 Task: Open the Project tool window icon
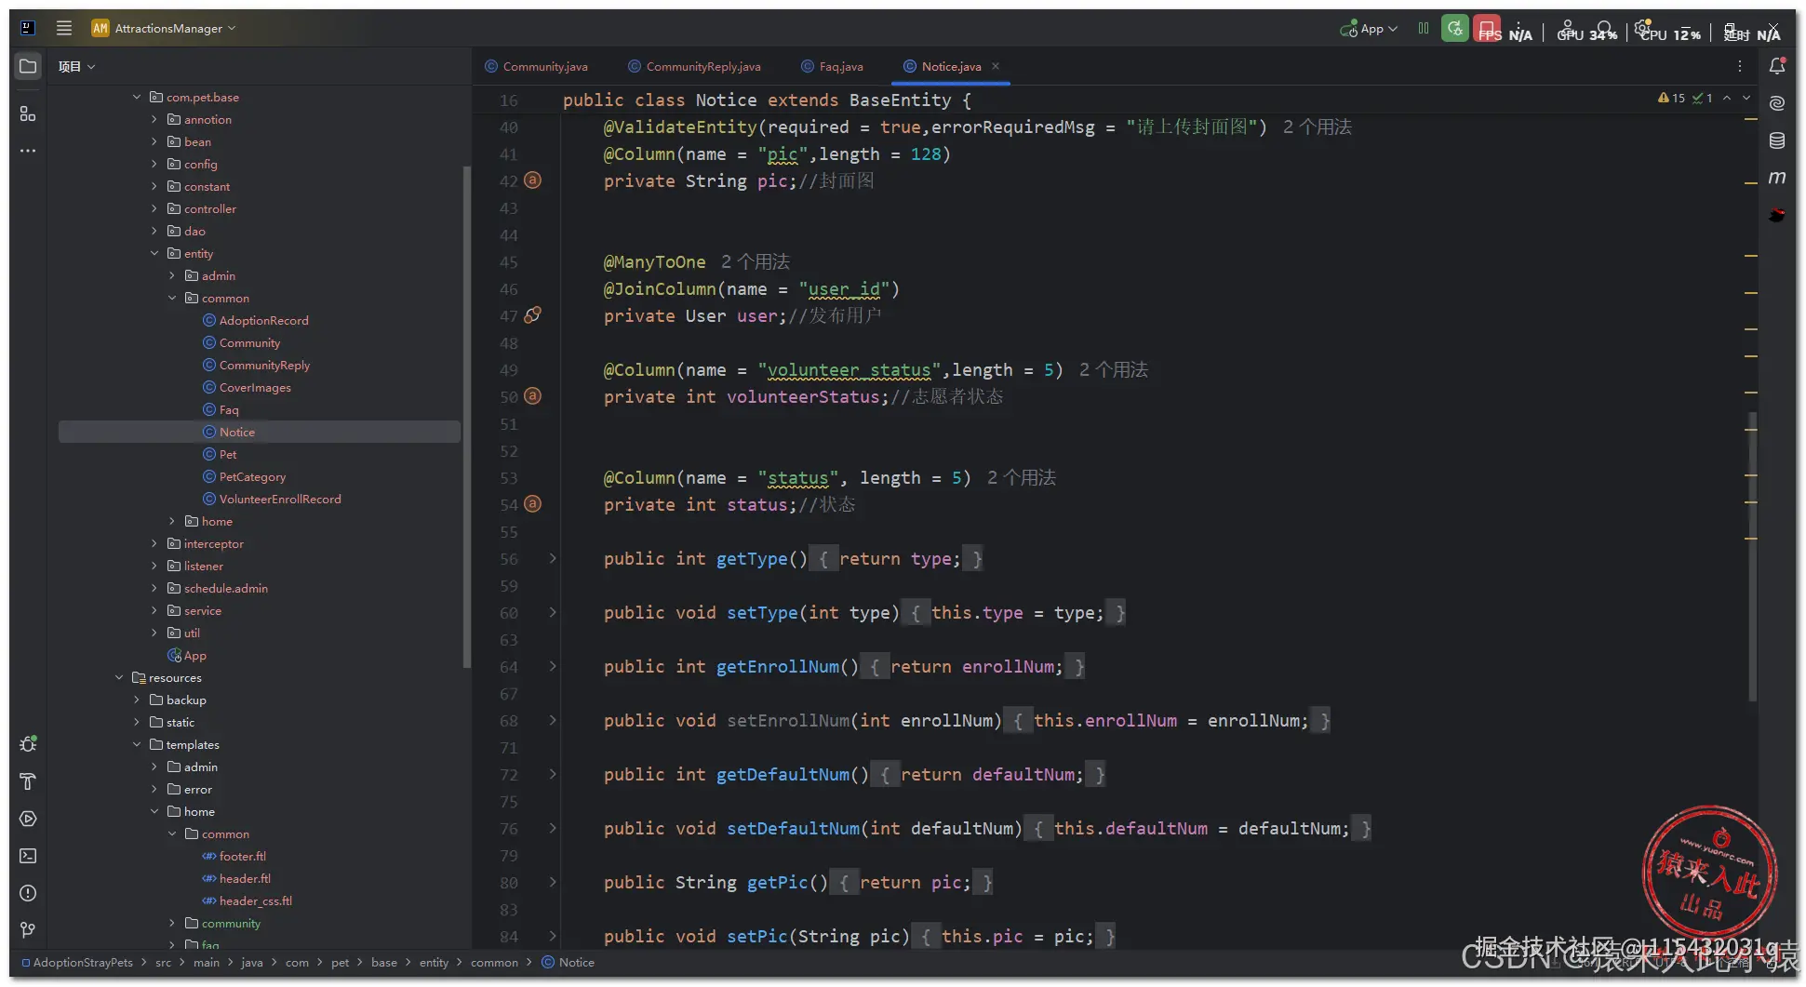(28, 67)
